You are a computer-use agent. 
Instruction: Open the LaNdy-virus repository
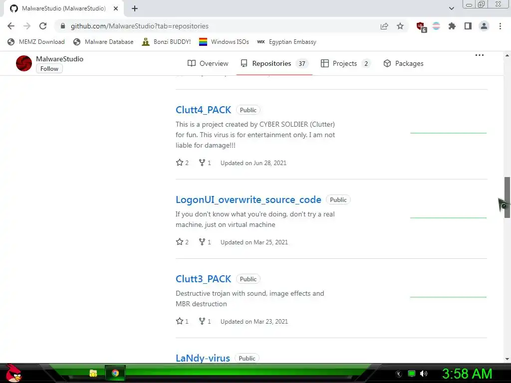point(203,358)
